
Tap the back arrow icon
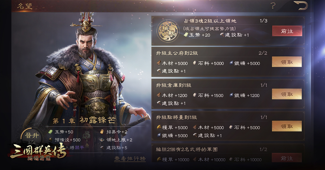[301, 6]
